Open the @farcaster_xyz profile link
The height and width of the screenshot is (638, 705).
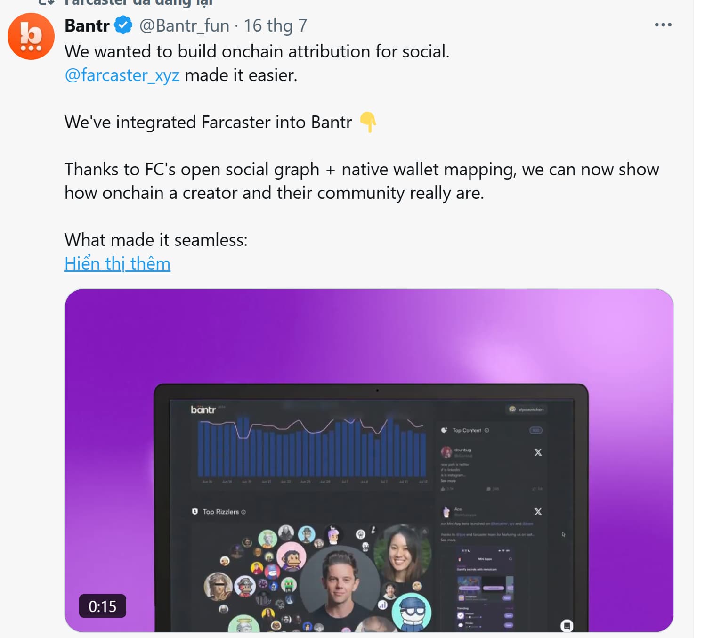point(122,74)
